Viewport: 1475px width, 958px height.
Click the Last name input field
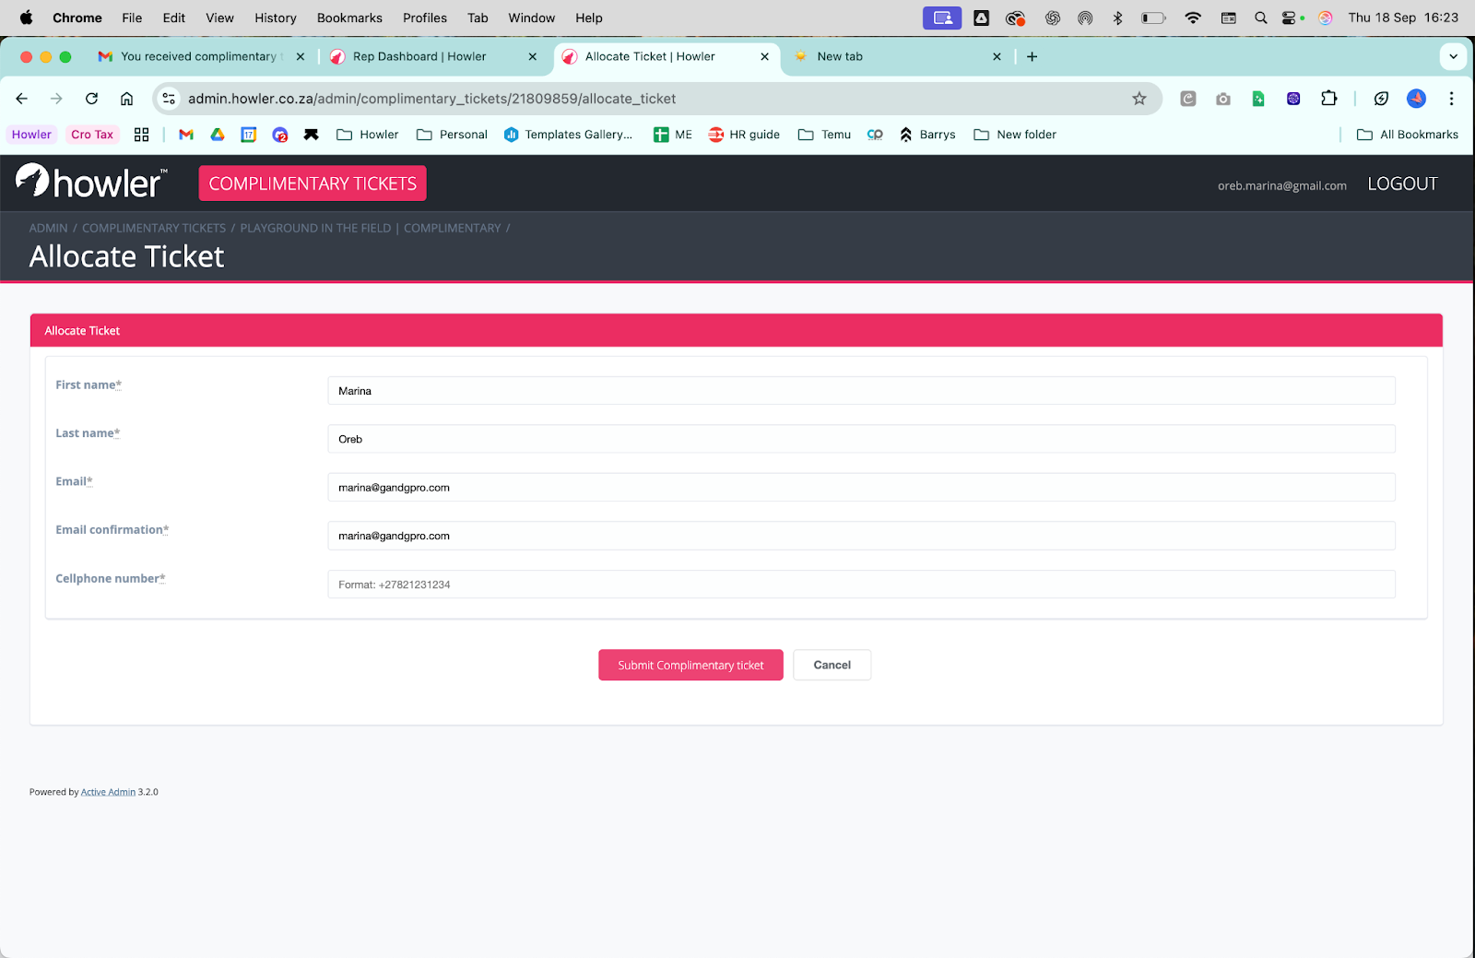coord(861,439)
